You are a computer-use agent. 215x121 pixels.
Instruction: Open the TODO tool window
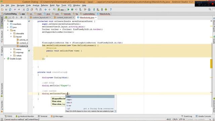tap(8, 116)
